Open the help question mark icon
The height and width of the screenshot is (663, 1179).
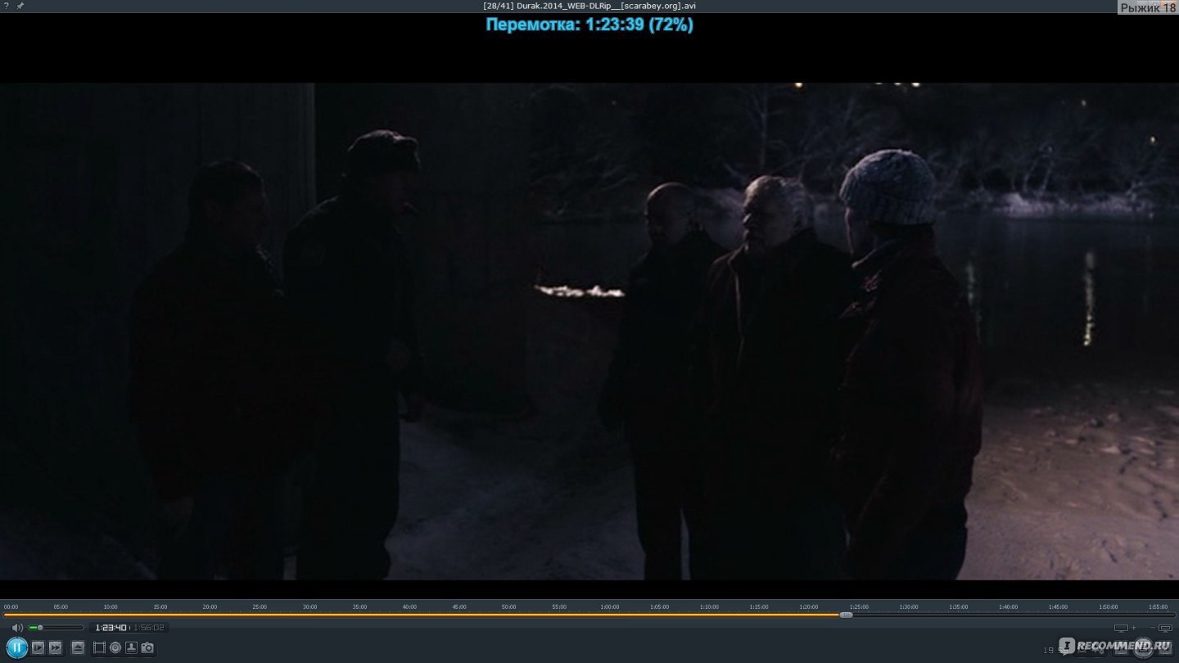click(7, 6)
